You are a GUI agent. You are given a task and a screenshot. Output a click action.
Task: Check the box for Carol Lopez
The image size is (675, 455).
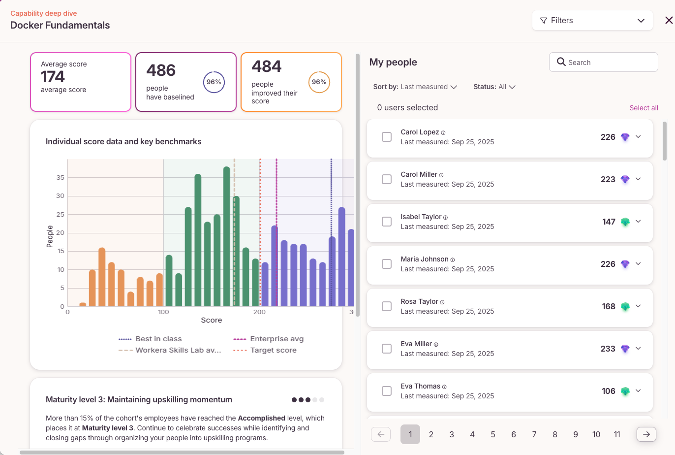point(387,137)
